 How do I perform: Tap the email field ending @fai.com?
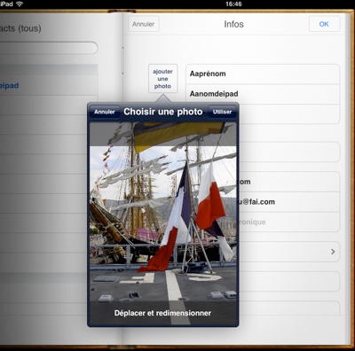tap(288, 202)
